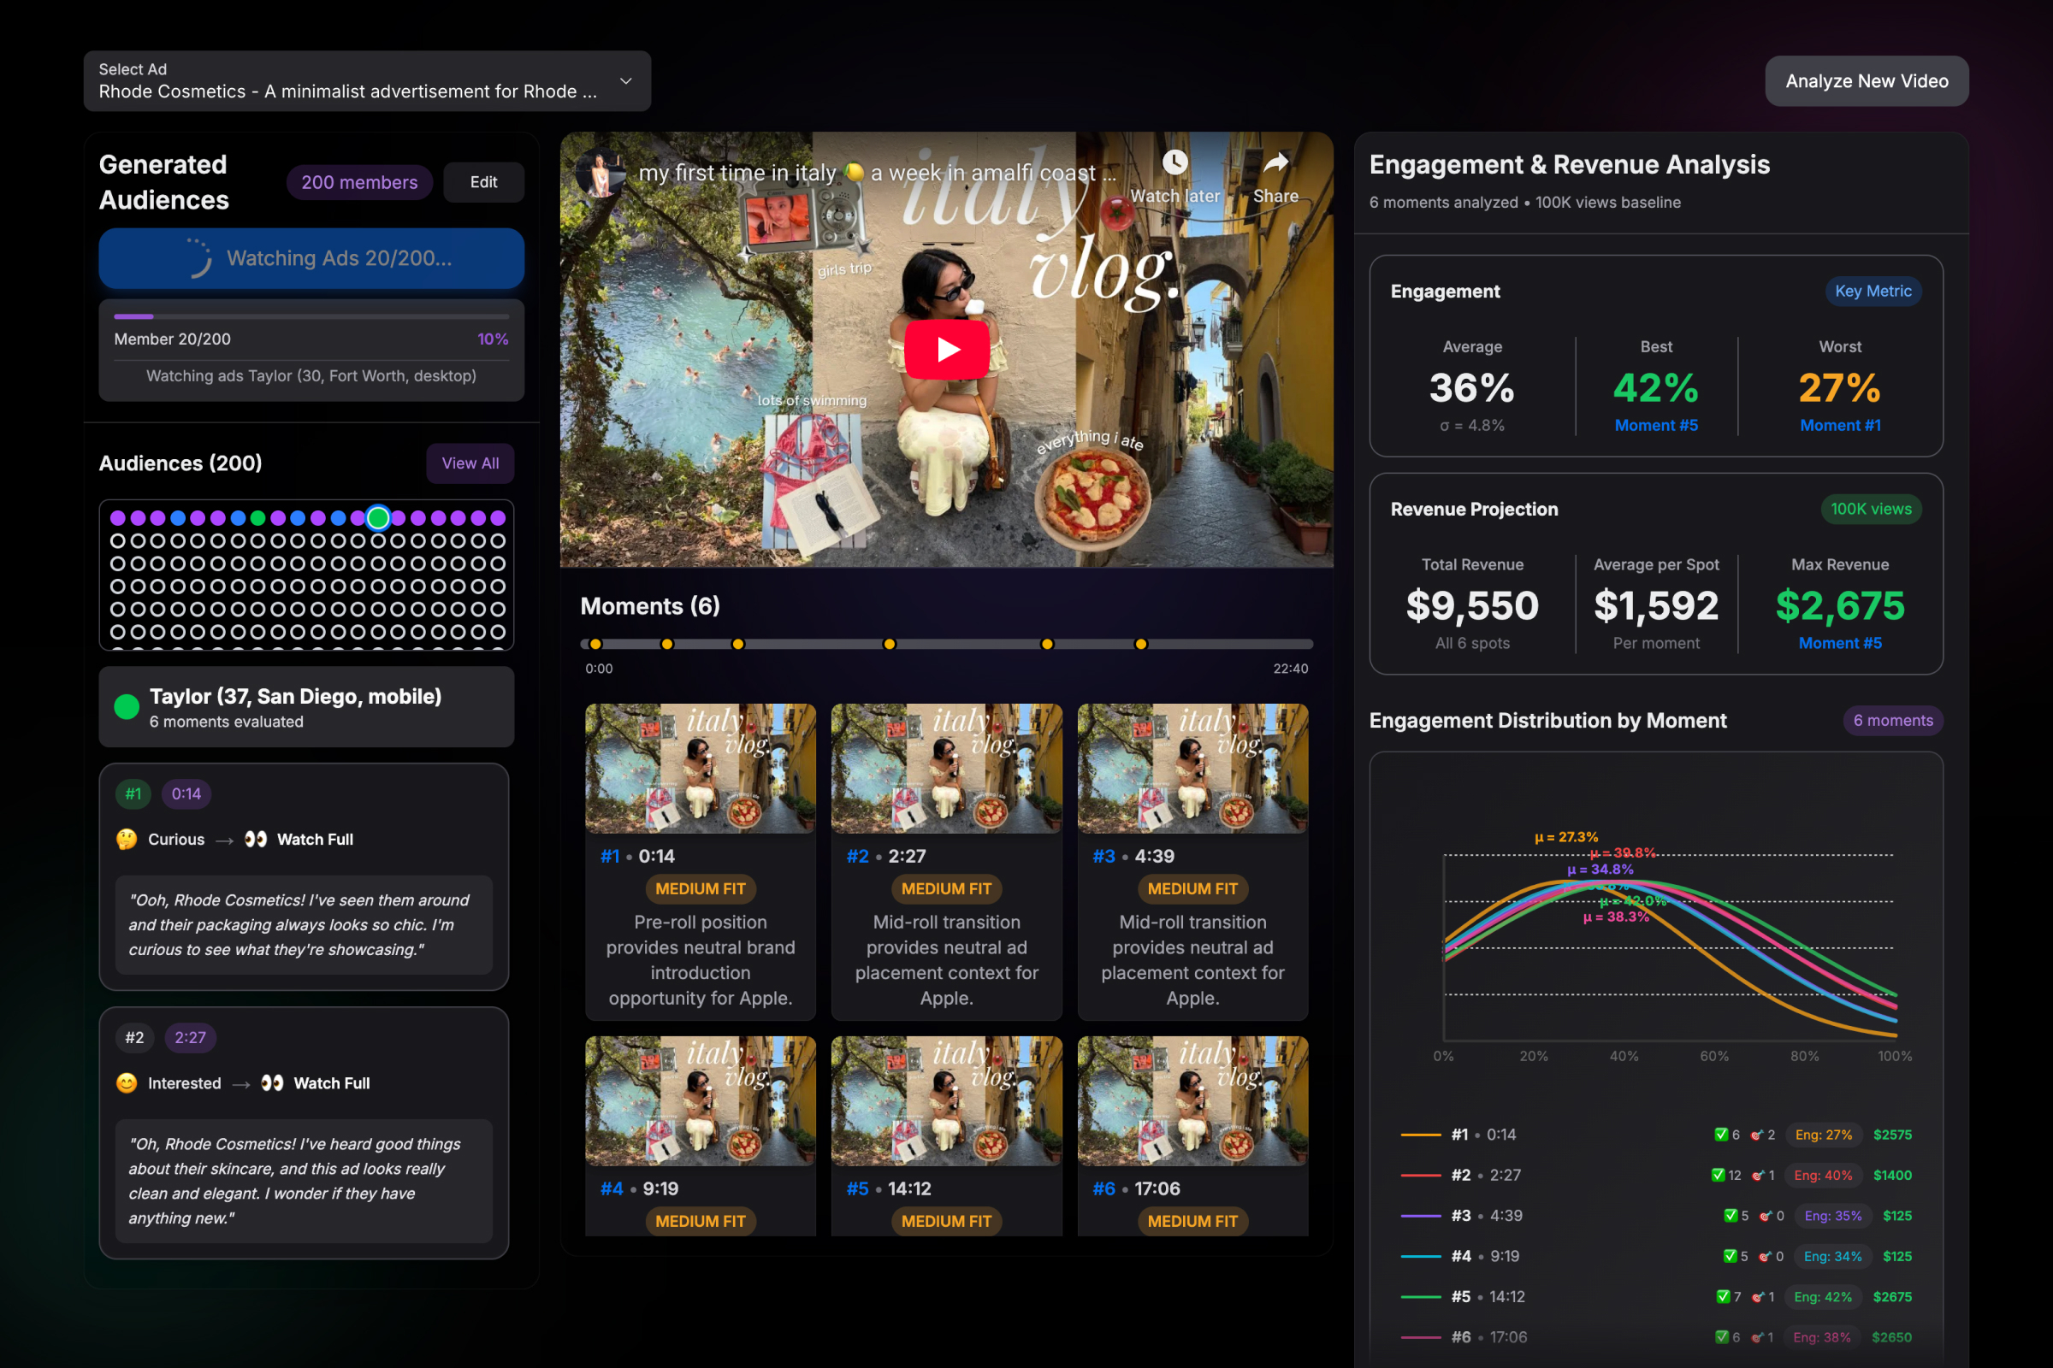Click the channel avatar on video
2053x1368 pixels.
pyautogui.click(x=600, y=173)
